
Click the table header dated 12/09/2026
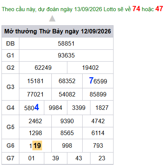58,31
